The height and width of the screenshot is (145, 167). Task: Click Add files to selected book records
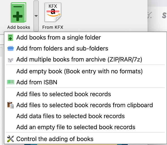pyautogui.click(x=63, y=94)
